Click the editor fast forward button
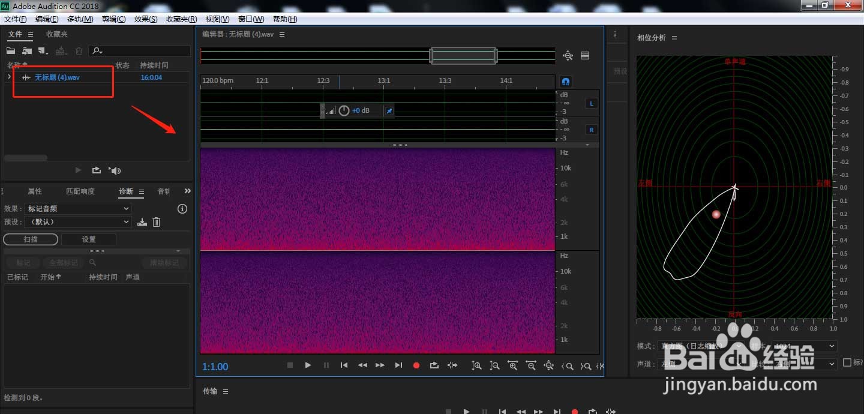Screen dimensions: 864x414 point(380,365)
